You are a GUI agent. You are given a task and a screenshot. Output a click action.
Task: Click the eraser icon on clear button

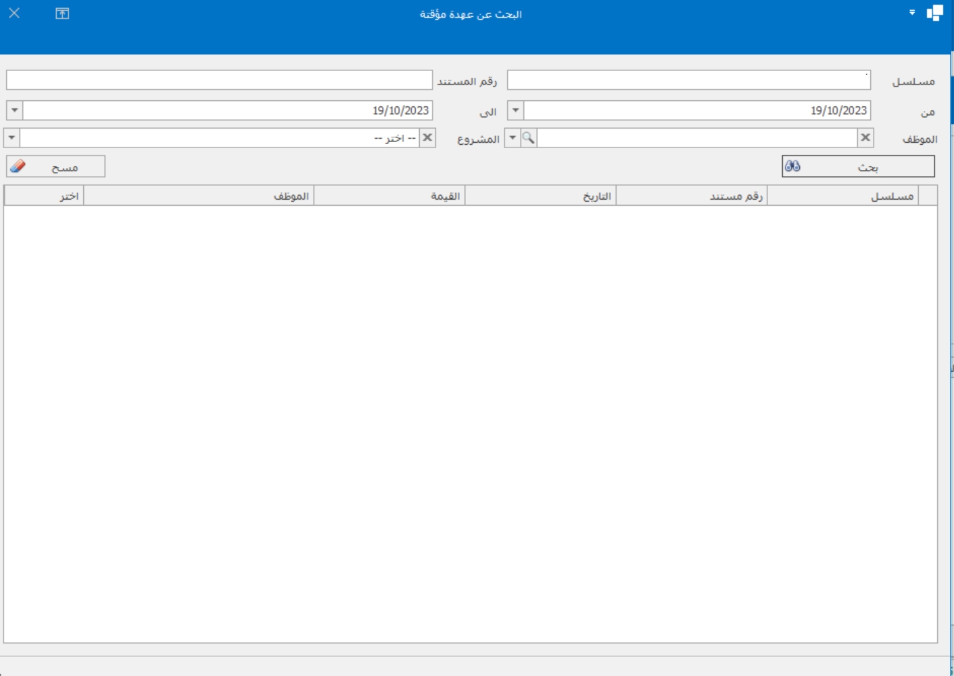point(18,166)
